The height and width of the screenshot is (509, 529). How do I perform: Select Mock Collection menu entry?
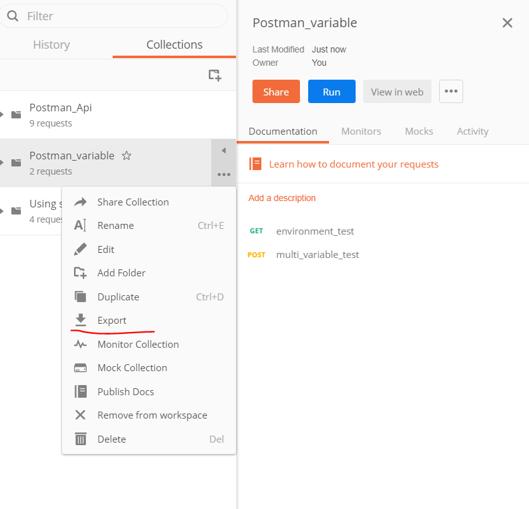(x=149, y=368)
